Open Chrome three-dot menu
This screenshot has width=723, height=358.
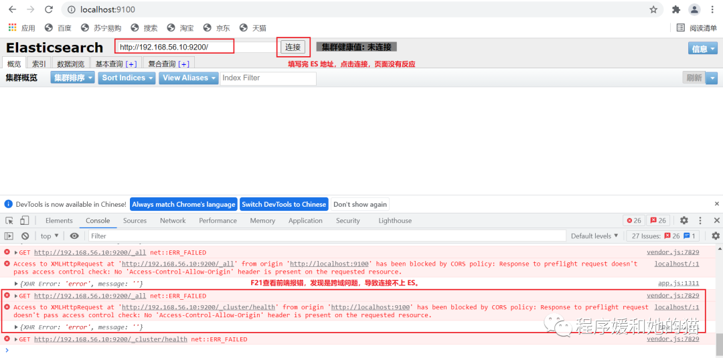(712, 9)
